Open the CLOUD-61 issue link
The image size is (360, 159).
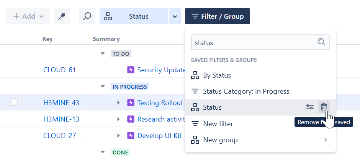59,70
